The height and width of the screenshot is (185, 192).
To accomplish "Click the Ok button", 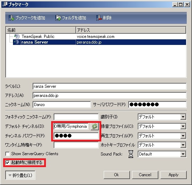I will (x=117, y=175).
